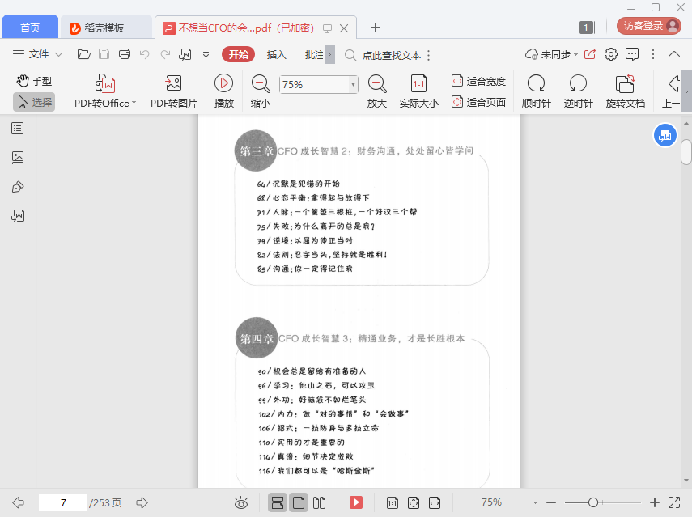The height and width of the screenshot is (517, 692).
Task: Activate the Select tool (选择)
Action: pos(34,102)
